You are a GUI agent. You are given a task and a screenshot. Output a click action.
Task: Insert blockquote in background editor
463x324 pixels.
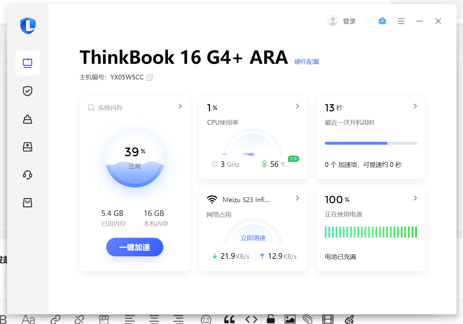(229, 319)
